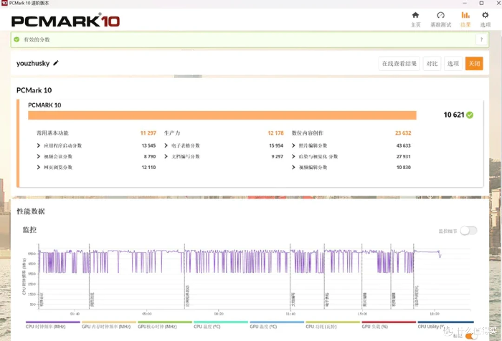
Task: Click the 选项 button beside 对比
Action: click(453, 63)
